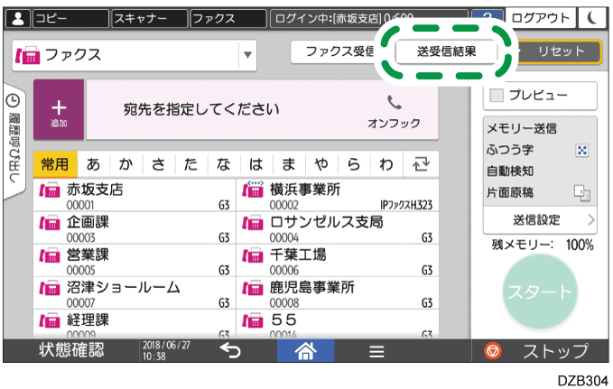The width and height of the screenshot is (613, 389).
Task: Open 送受信結果 transmission results
Action: pyautogui.click(x=447, y=51)
